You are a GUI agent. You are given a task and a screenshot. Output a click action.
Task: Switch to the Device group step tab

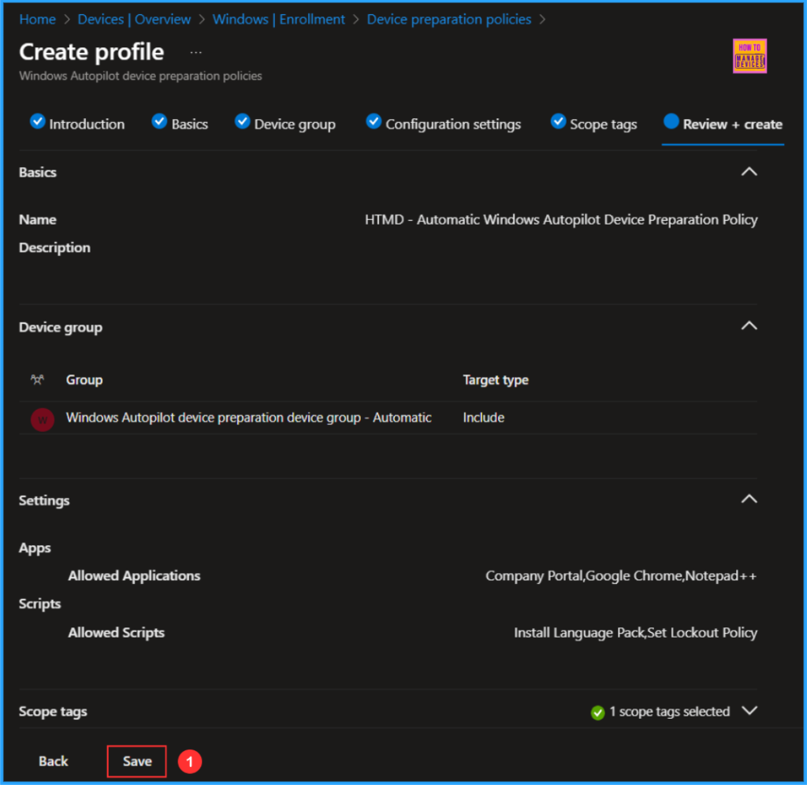pos(285,124)
